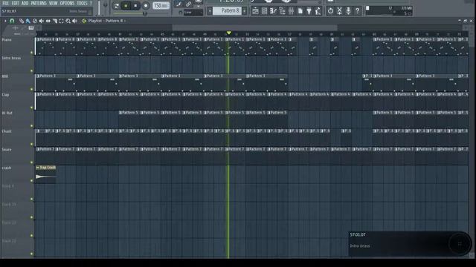Mute the Piano track
476x267 pixels.
click(31, 53)
